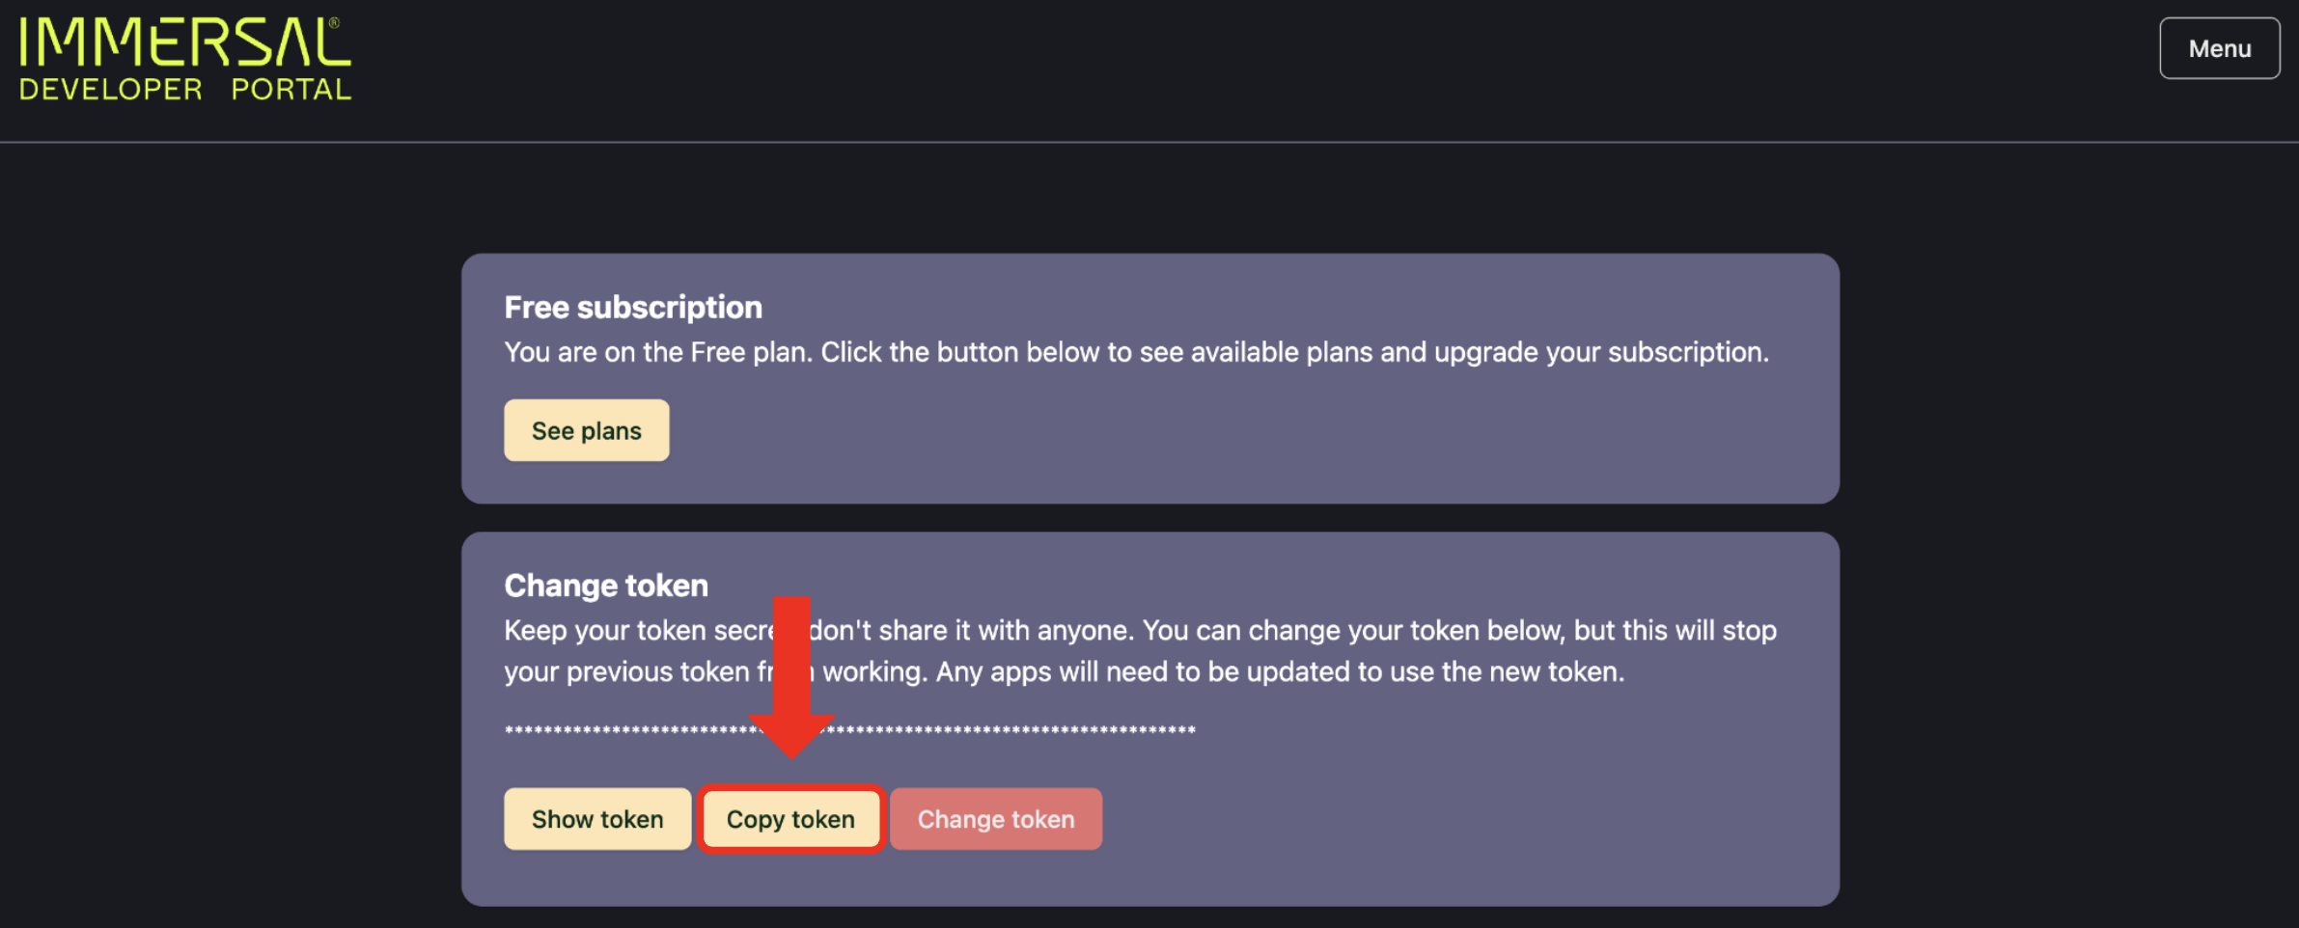Click the Free subscription heading
Image resolution: width=2299 pixels, height=928 pixels.
coord(633,307)
